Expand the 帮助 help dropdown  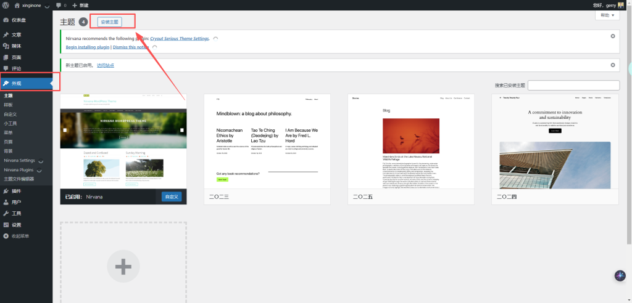tap(607, 15)
